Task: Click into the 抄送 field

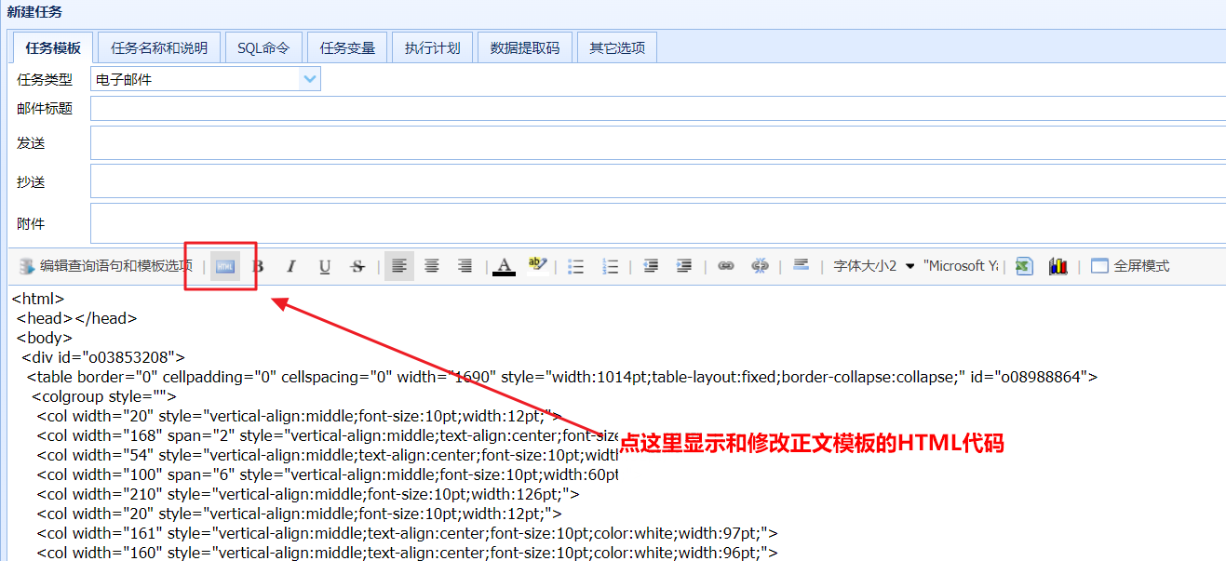Action: (658, 181)
